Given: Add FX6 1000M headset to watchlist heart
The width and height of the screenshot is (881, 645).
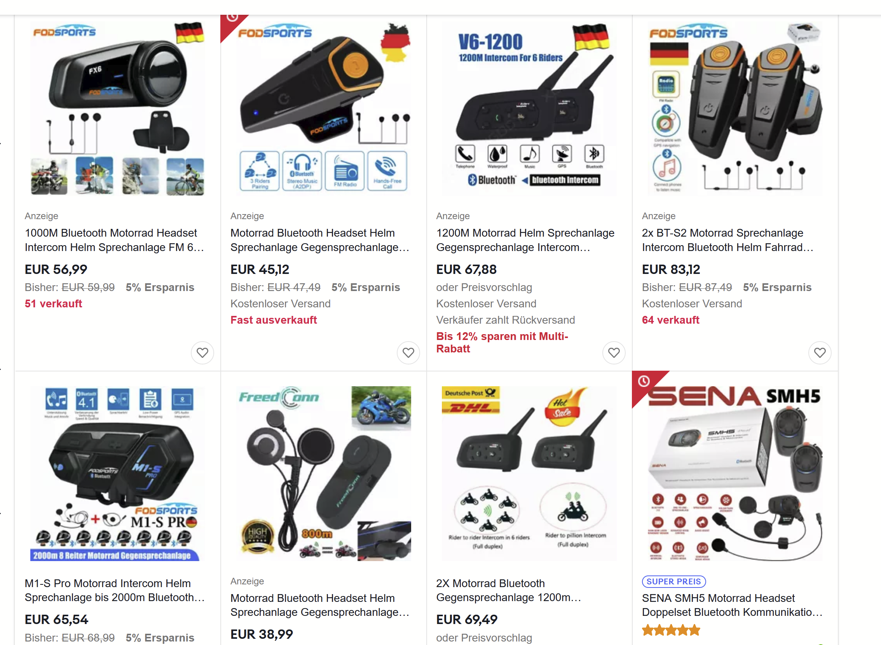Looking at the screenshot, I should click(202, 352).
